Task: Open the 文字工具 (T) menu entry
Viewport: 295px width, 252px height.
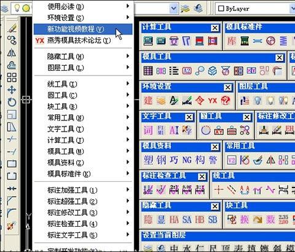Action: pos(83,129)
